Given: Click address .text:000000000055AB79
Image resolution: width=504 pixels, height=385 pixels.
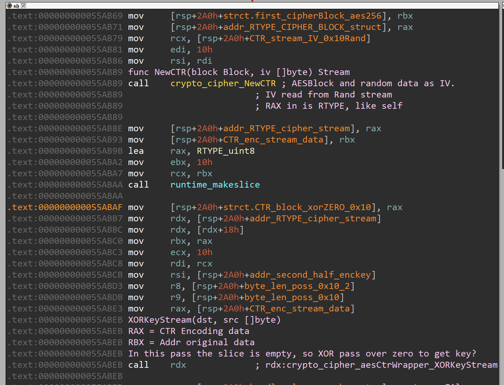Looking at the screenshot, I should click(65, 38).
